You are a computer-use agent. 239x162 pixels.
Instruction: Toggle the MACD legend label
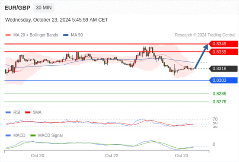click(19, 136)
